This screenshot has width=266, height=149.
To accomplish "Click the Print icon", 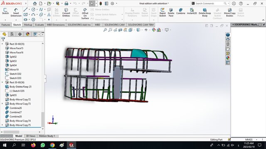I will click(66, 3).
